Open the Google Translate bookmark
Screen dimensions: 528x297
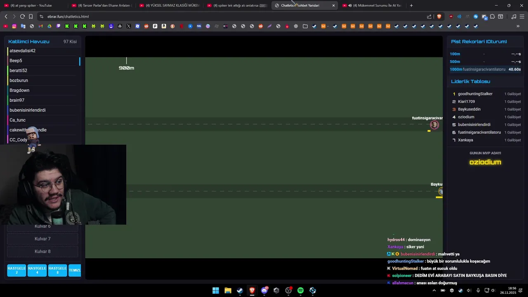point(23,26)
